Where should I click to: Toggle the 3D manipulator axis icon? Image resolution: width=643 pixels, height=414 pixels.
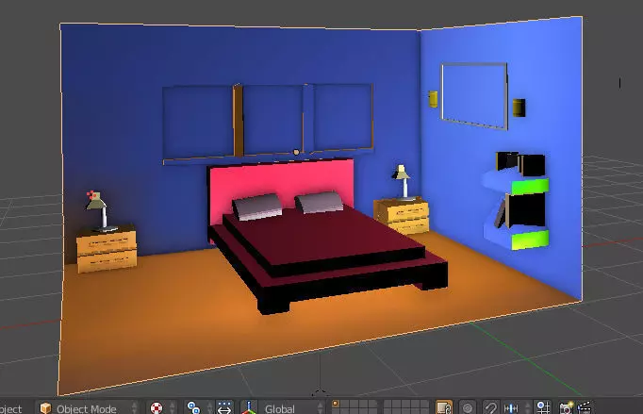pos(249,408)
